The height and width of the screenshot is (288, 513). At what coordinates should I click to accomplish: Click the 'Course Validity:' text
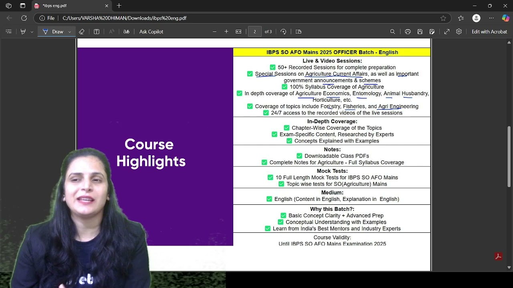pyautogui.click(x=332, y=238)
